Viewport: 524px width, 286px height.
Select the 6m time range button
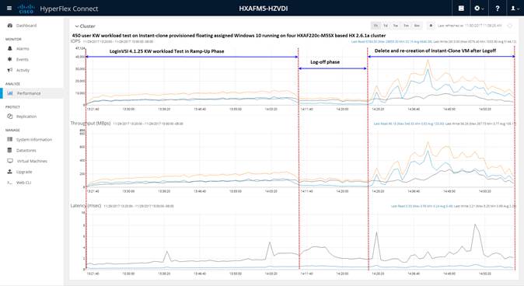[417, 26]
